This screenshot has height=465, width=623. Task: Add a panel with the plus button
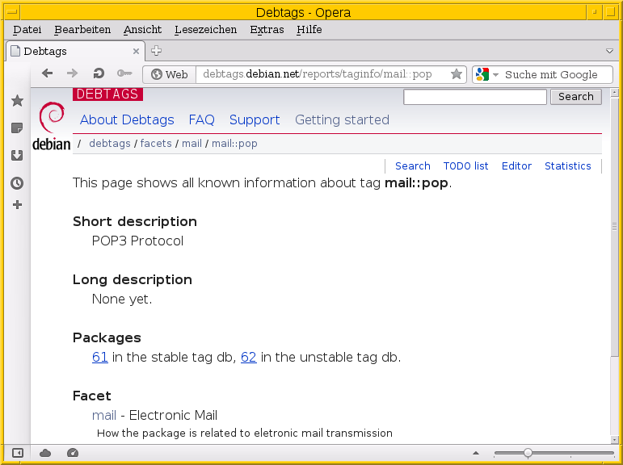tap(17, 205)
